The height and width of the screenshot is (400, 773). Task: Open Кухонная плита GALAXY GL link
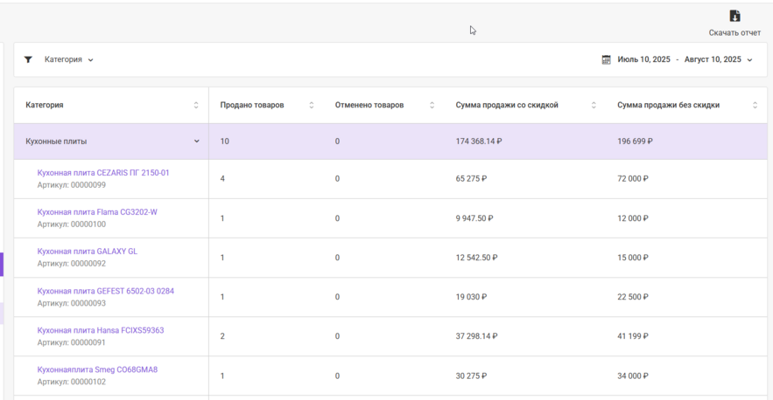click(88, 252)
